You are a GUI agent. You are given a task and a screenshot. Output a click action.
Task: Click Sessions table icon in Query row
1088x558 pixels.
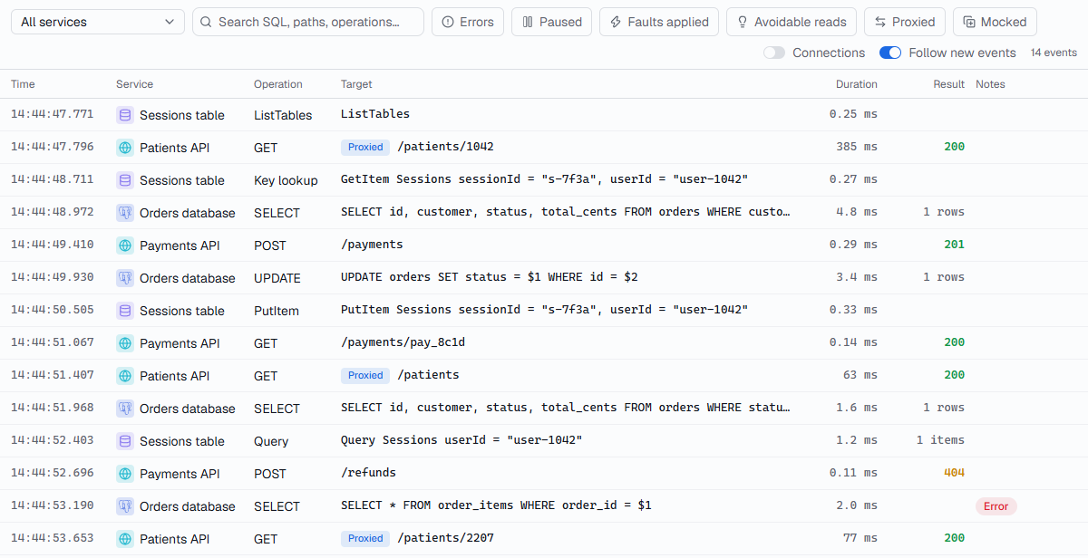(125, 441)
